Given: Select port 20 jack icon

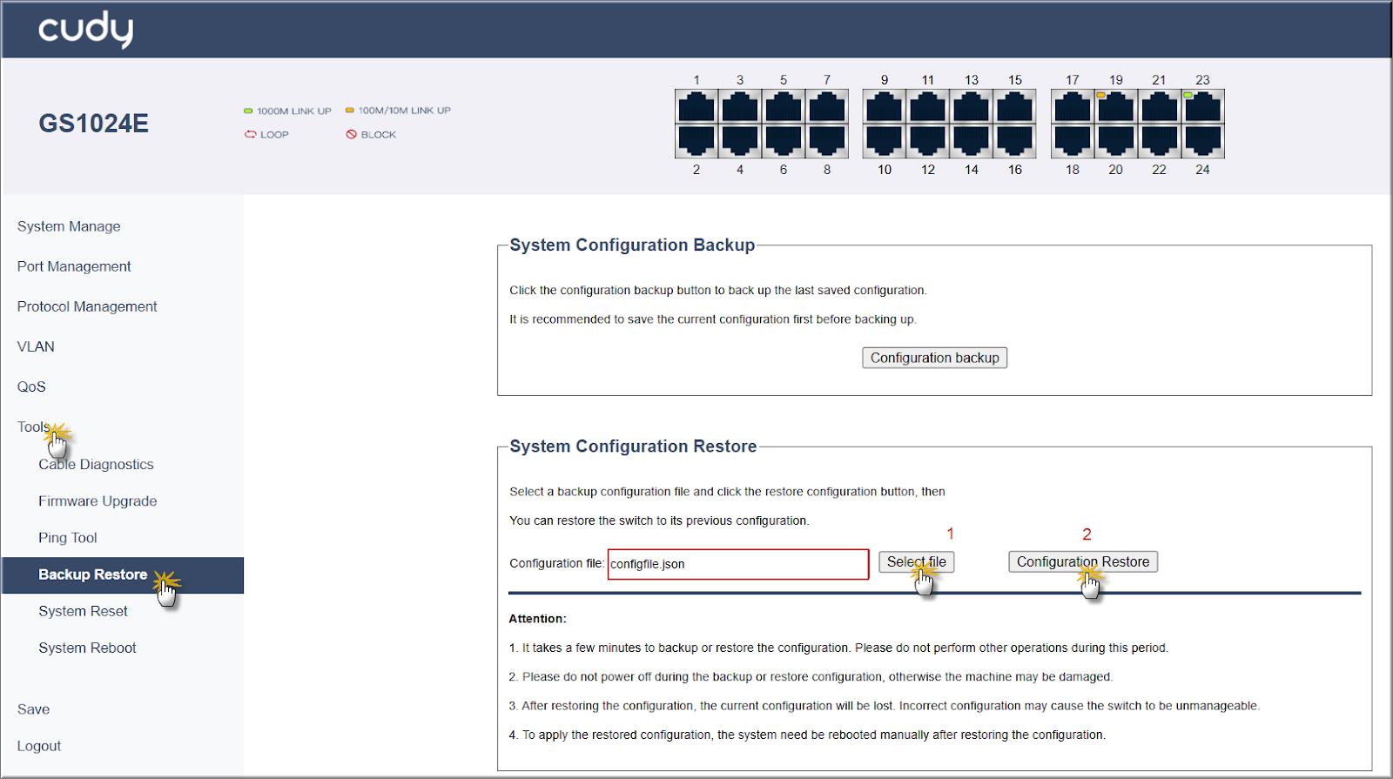Looking at the screenshot, I should pyautogui.click(x=1116, y=141).
